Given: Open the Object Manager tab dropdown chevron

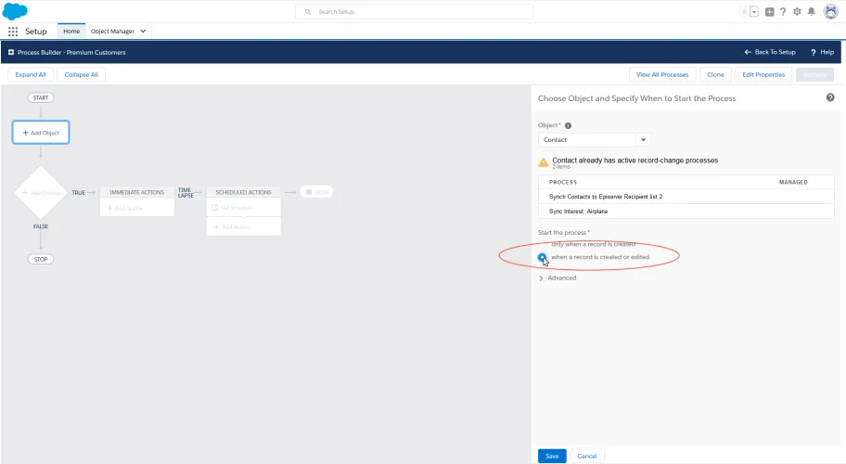Looking at the screenshot, I should (x=143, y=32).
